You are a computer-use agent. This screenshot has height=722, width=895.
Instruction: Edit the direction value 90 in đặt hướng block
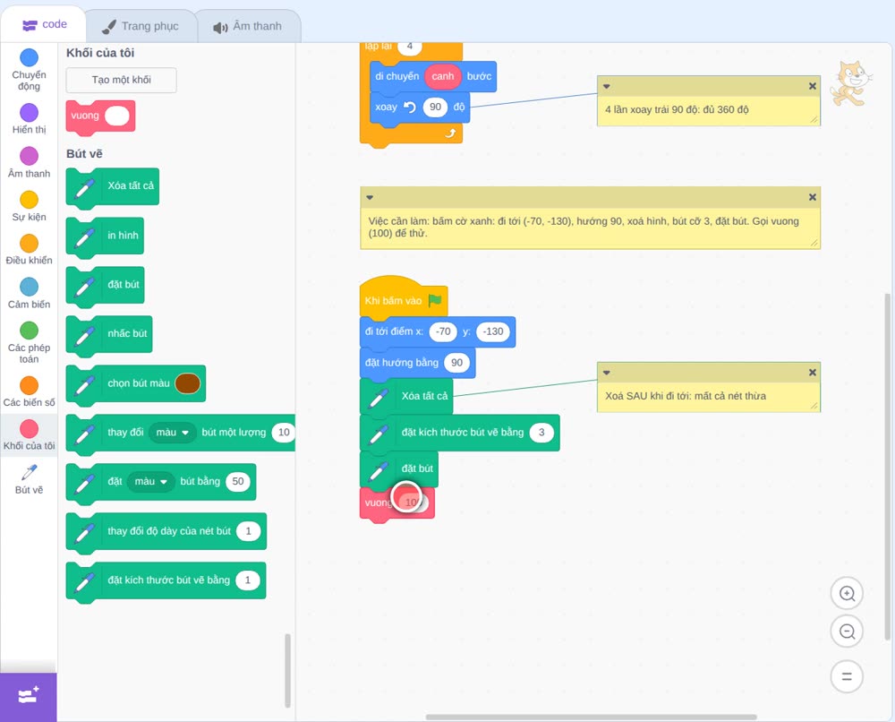456,363
